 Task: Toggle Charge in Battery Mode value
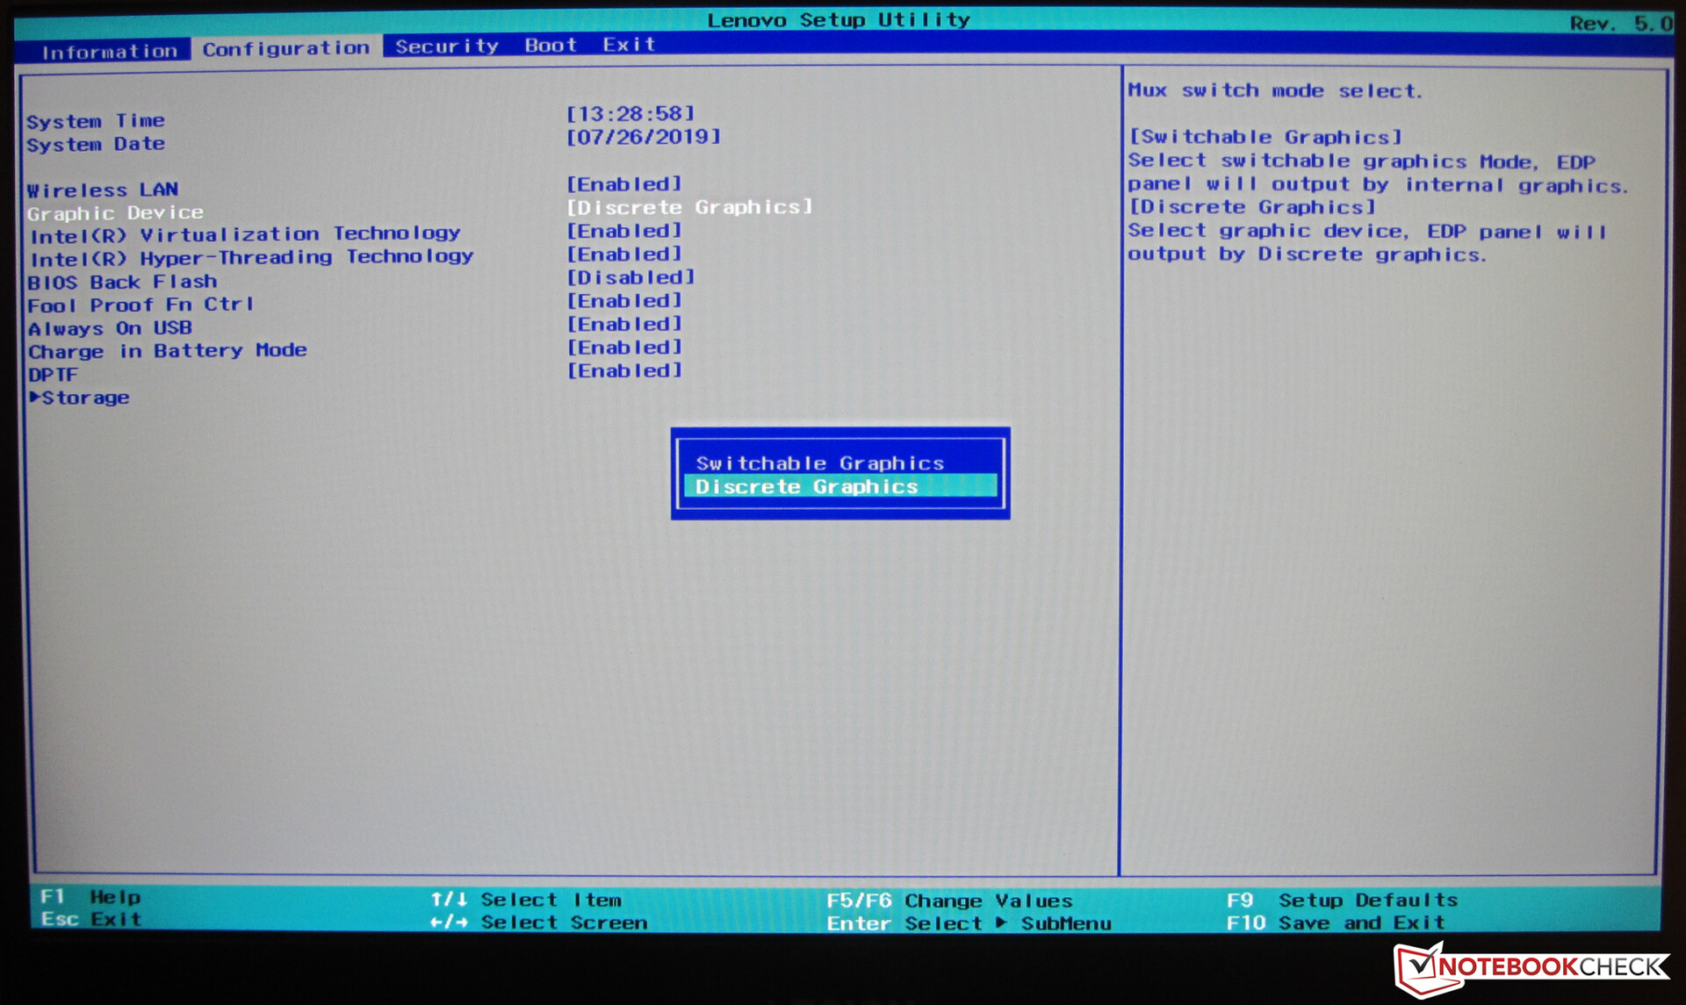[x=623, y=348]
